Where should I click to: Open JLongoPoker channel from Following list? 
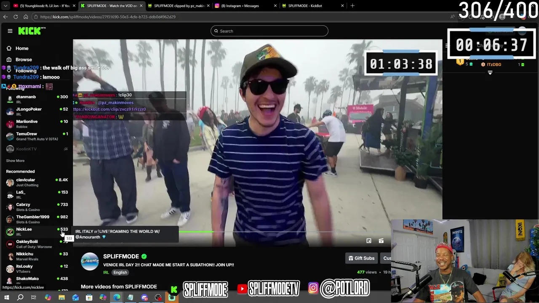tap(37, 112)
